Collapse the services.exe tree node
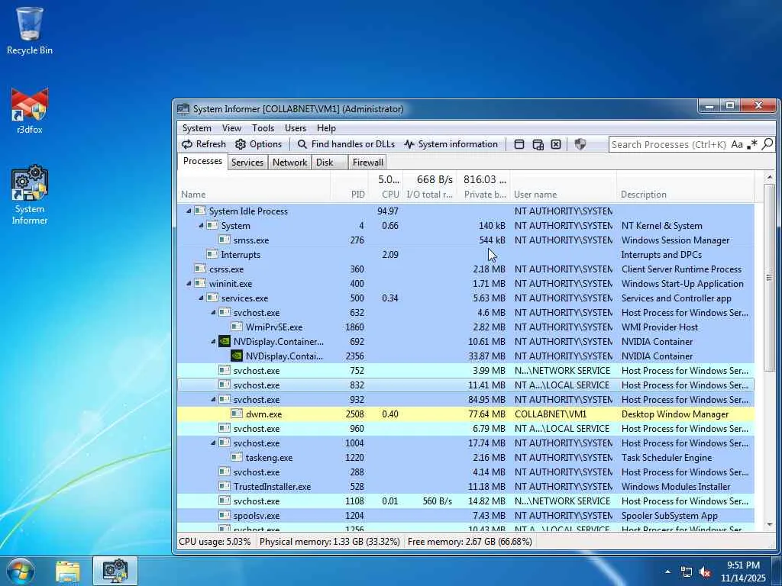This screenshot has width=782, height=586. point(201,298)
